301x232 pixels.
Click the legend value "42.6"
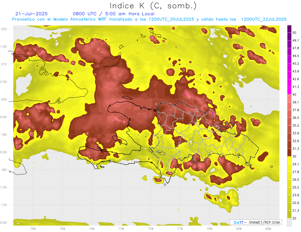point(296,79)
